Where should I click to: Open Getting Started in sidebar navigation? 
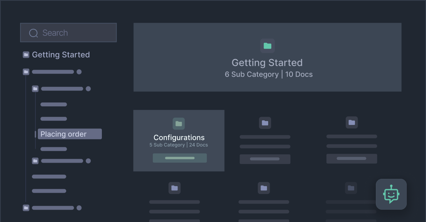tap(61, 55)
